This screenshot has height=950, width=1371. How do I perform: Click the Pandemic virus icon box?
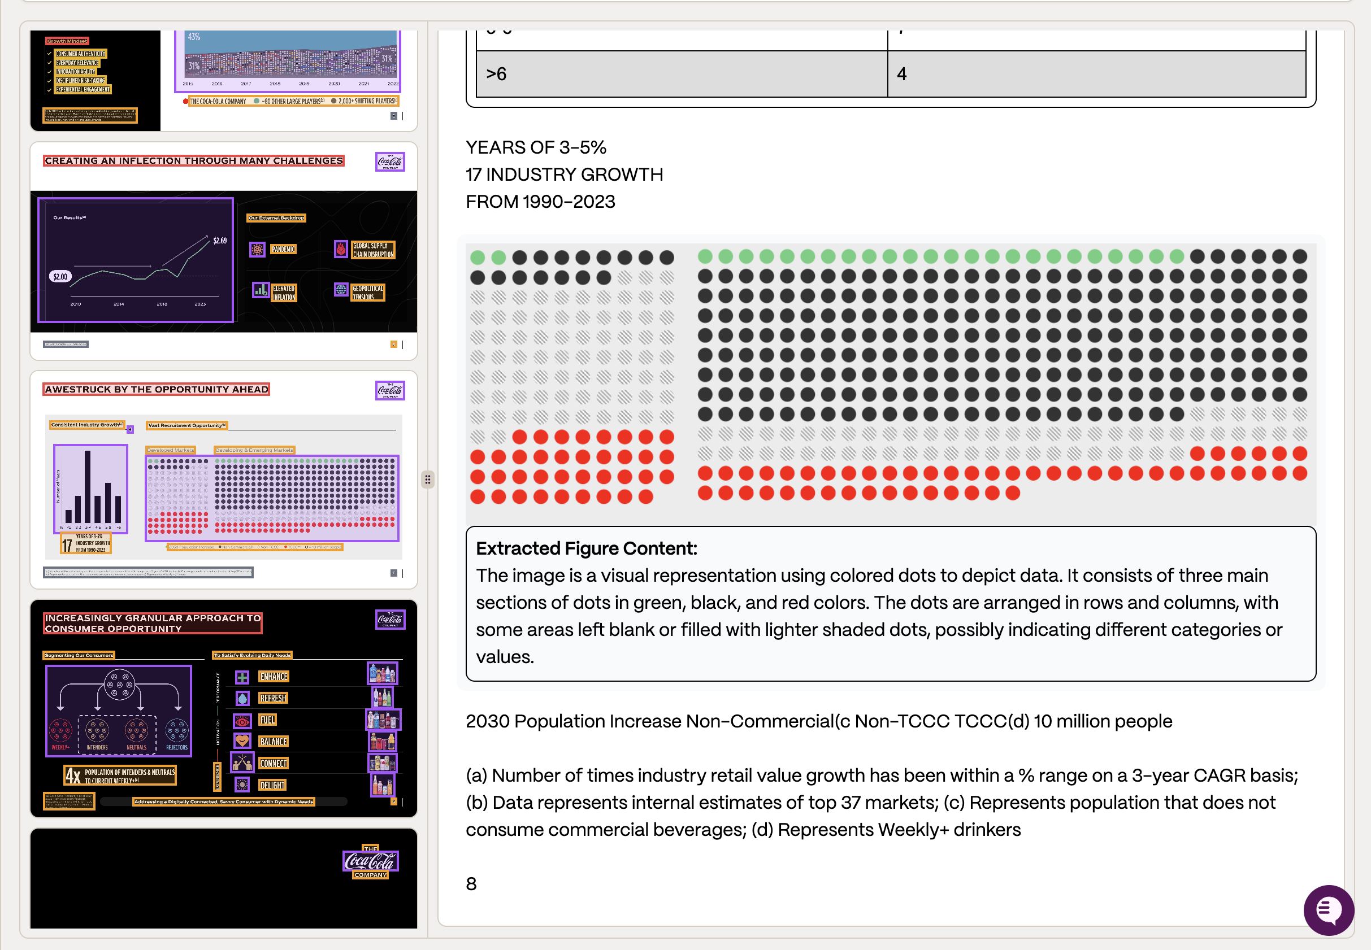pos(257,249)
